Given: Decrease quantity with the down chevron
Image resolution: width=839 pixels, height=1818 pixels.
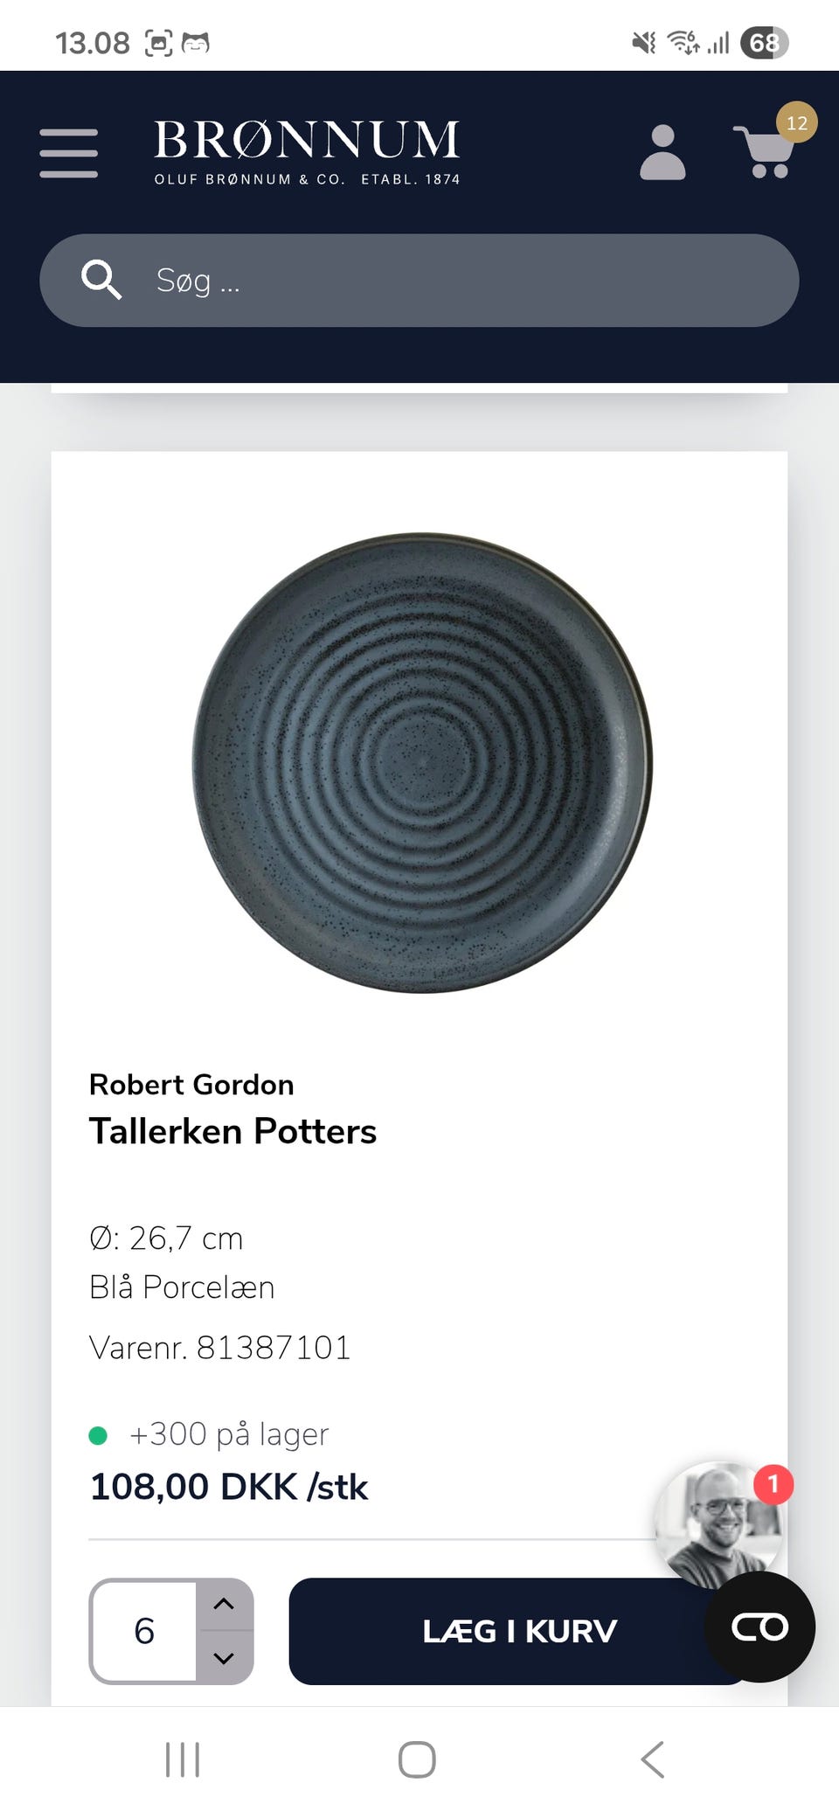Looking at the screenshot, I should (224, 1658).
